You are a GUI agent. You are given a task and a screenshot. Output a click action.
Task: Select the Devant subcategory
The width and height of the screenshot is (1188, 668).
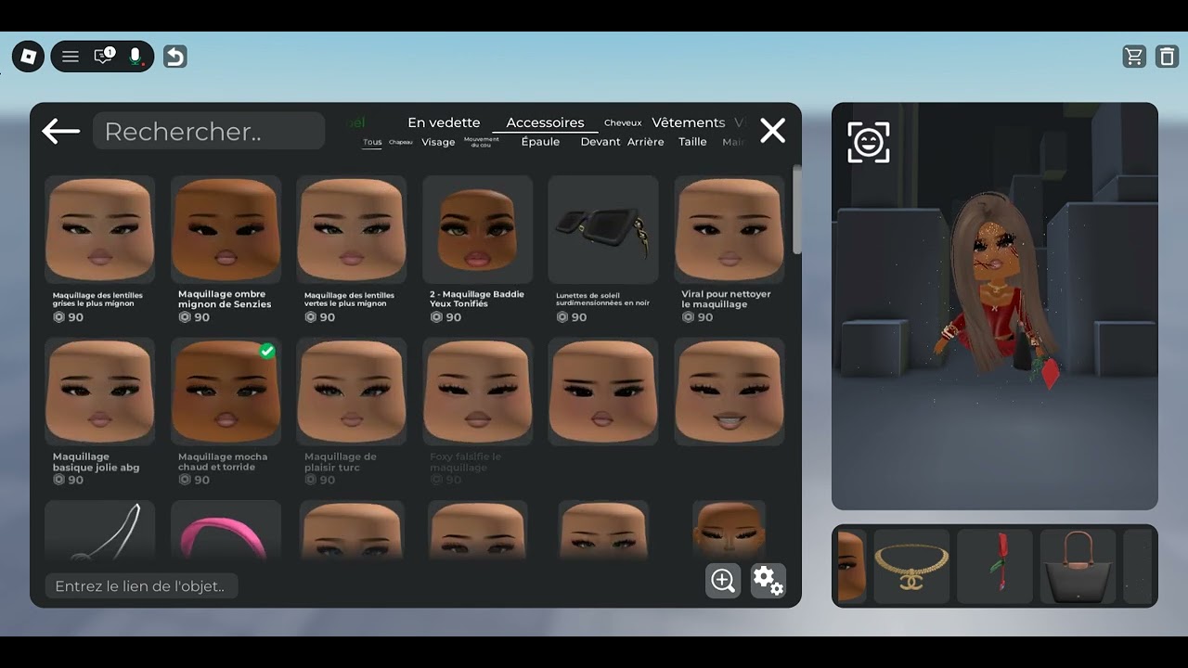600,142
